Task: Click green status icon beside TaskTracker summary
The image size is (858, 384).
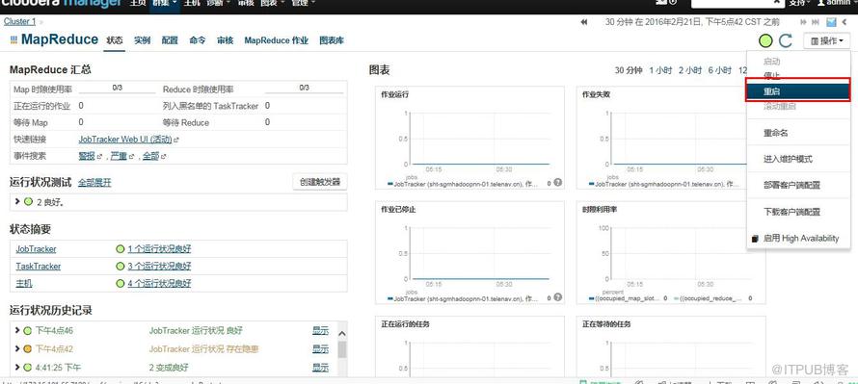Action: tap(121, 267)
